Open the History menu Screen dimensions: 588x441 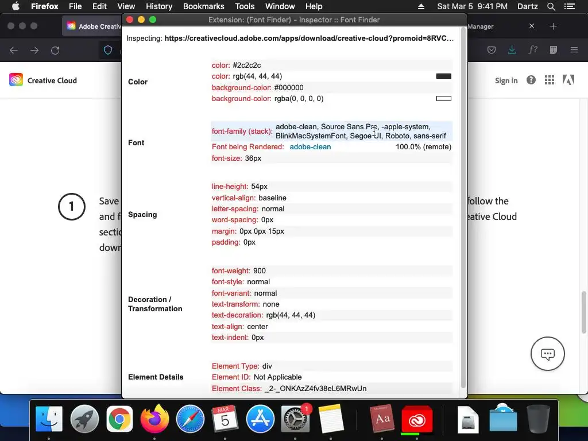tap(159, 6)
